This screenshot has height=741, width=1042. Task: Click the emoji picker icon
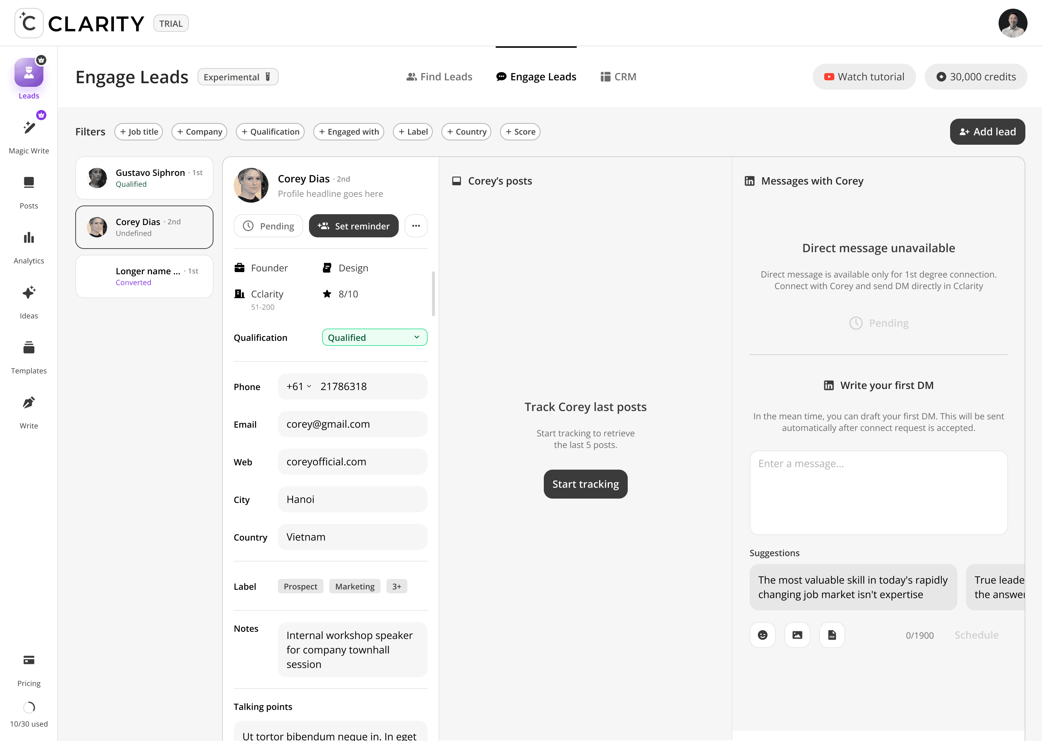[x=762, y=635]
